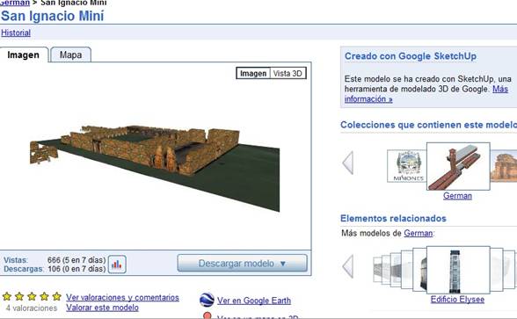Open the German collection thumbnail
This screenshot has height=319, width=517.
point(458,166)
